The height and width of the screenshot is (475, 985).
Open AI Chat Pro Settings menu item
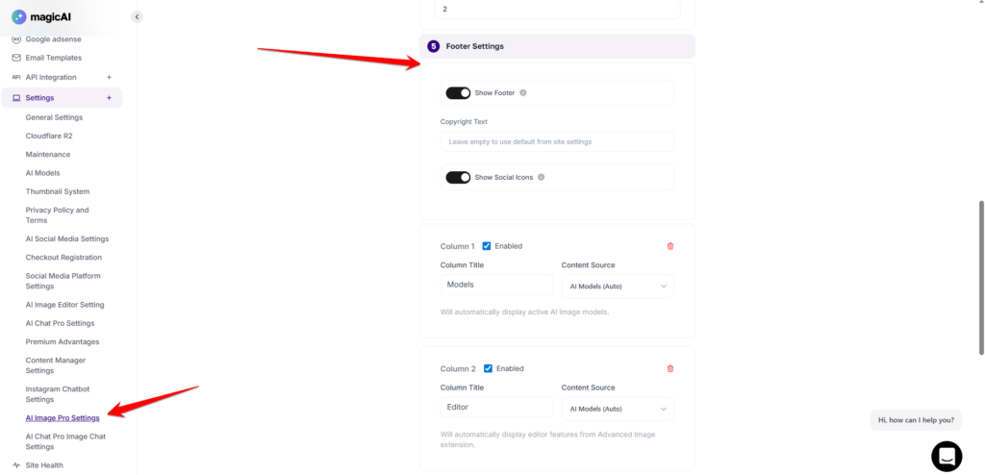click(x=60, y=323)
